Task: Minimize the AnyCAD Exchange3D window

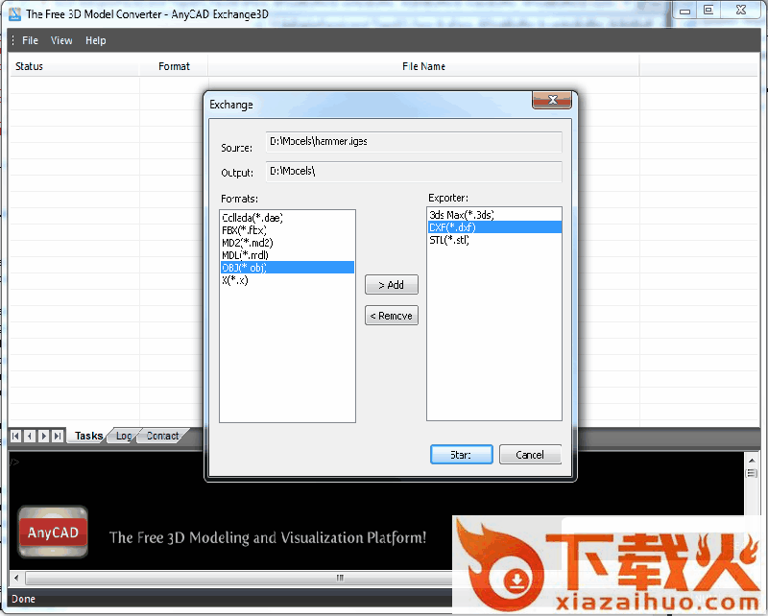Action: pos(684,11)
